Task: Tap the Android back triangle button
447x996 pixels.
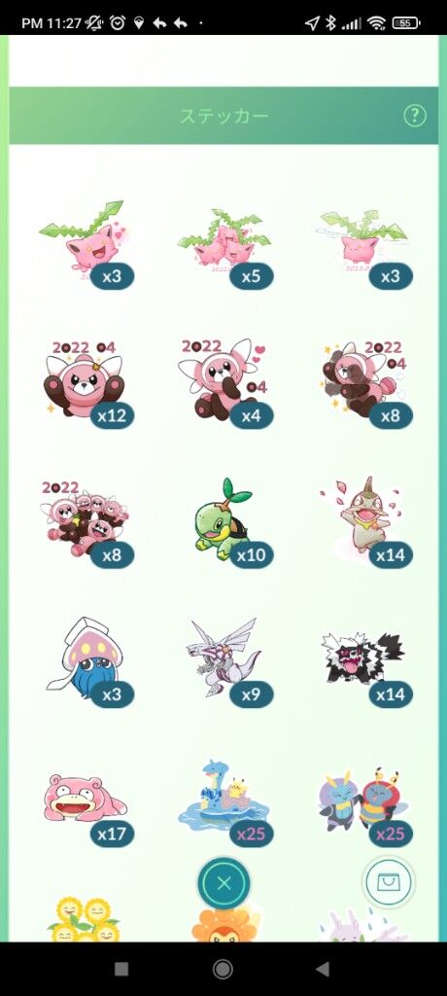Action: (324, 969)
